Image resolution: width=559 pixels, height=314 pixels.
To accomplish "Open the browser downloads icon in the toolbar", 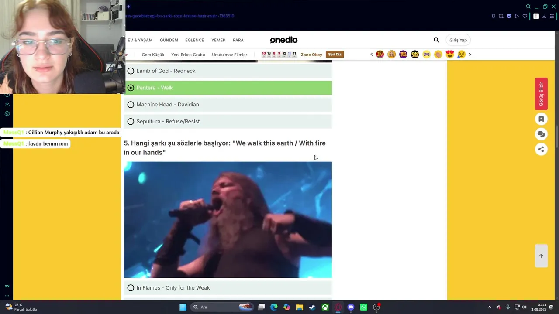I will (x=544, y=16).
